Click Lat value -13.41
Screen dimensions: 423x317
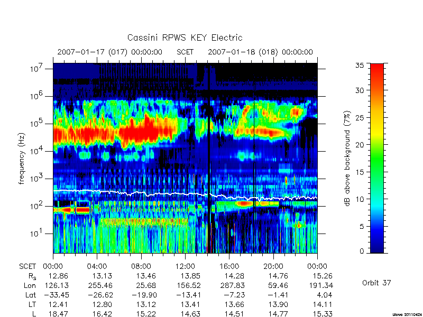(x=188, y=295)
